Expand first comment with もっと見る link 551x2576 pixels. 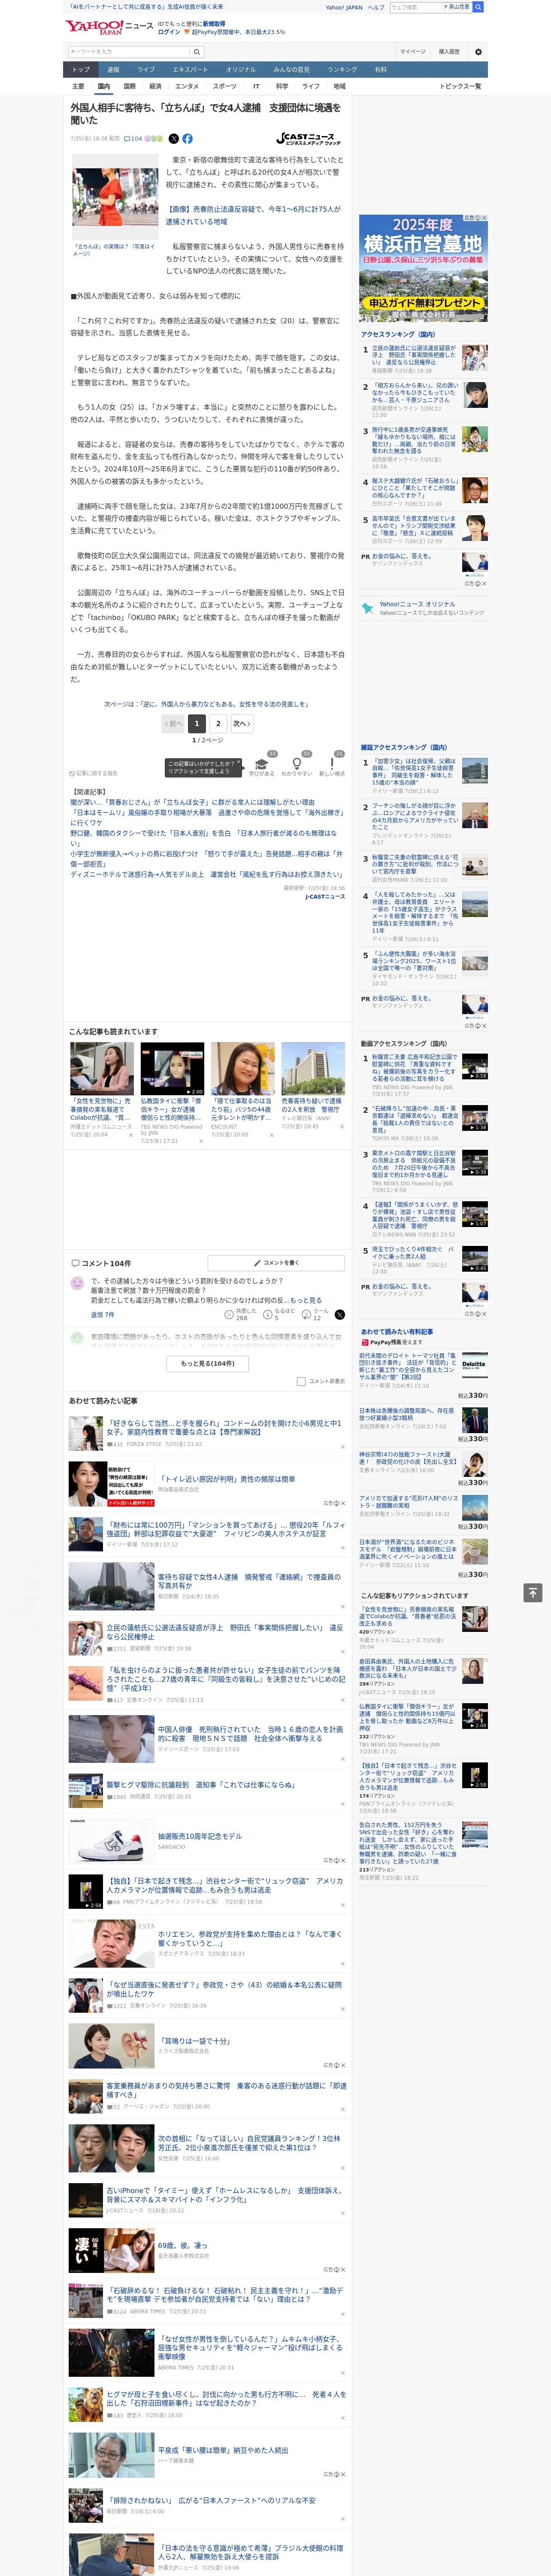pyautogui.click(x=306, y=1300)
